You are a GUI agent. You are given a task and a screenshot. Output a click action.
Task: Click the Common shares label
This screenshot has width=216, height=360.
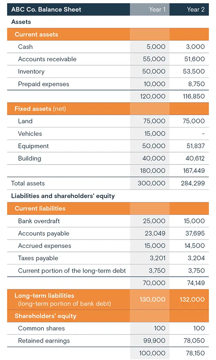point(41,328)
